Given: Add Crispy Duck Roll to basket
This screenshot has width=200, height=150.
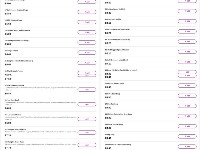Looking at the screenshot, I should click(x=187, y=21).
